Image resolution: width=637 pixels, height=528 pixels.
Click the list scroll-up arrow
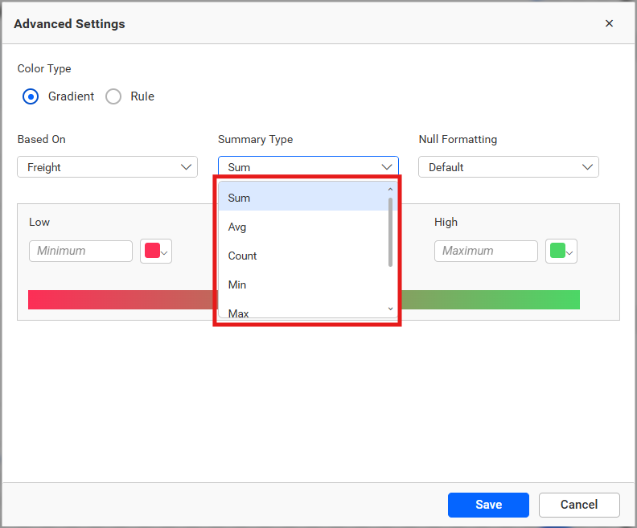(x=391, y=190)
